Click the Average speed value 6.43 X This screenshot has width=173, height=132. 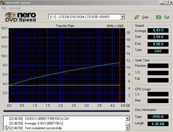click(x=158, y=30)
